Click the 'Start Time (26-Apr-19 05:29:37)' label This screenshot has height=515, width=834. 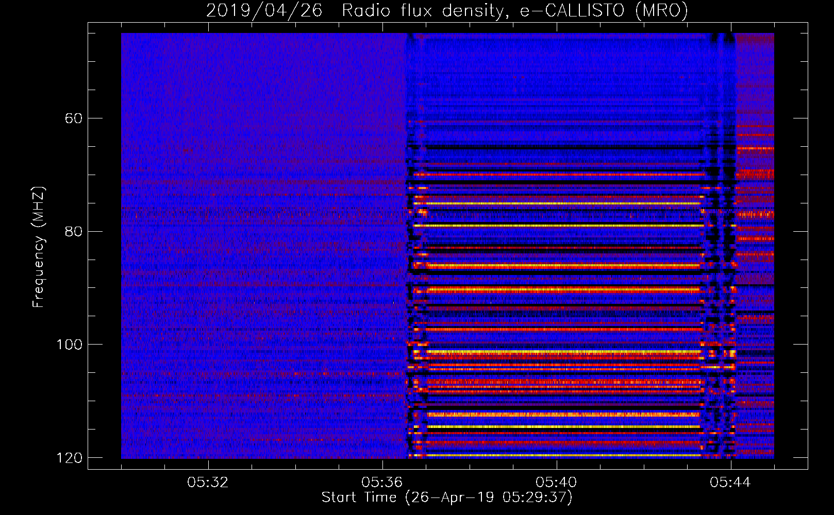point(447,497)
